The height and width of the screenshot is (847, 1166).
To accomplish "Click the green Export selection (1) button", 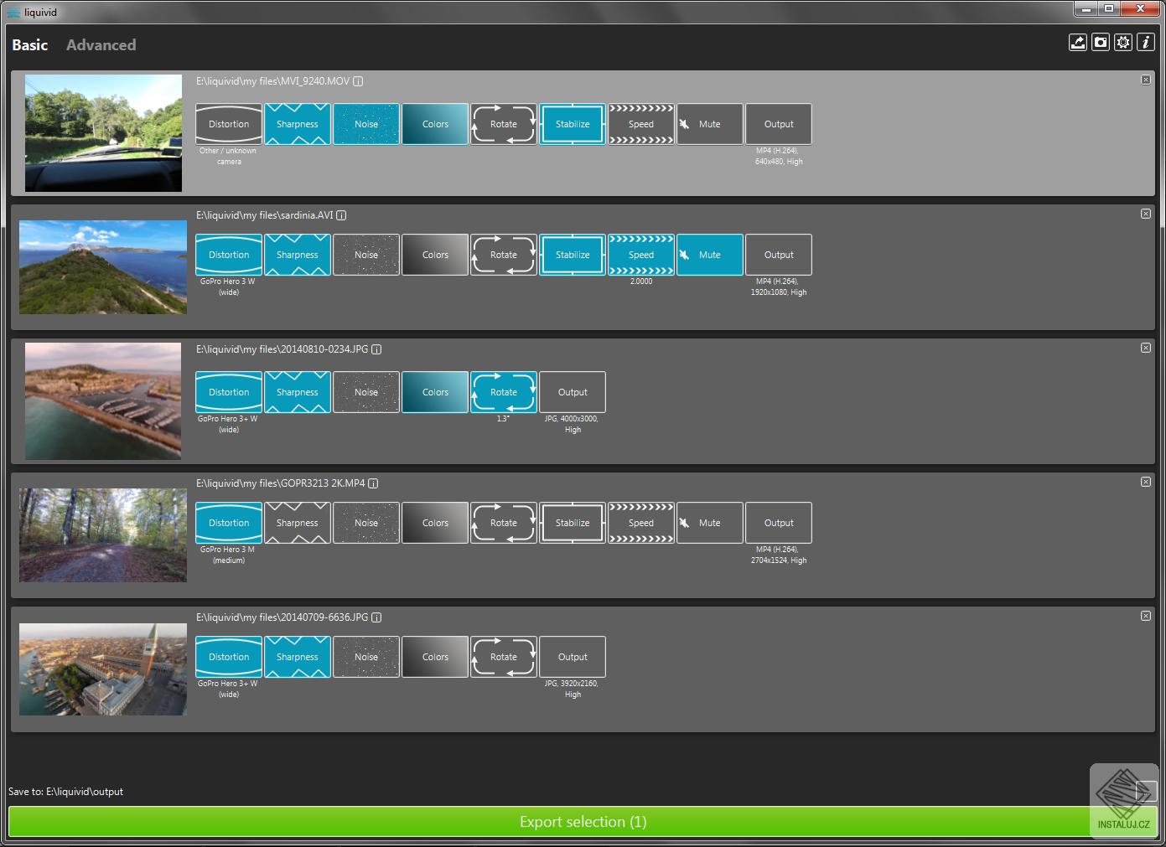I will tap(583, 822).
